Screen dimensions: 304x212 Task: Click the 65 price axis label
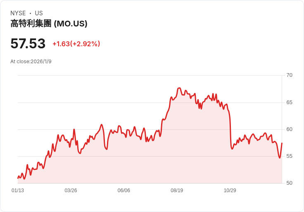[x=290, y=102]
